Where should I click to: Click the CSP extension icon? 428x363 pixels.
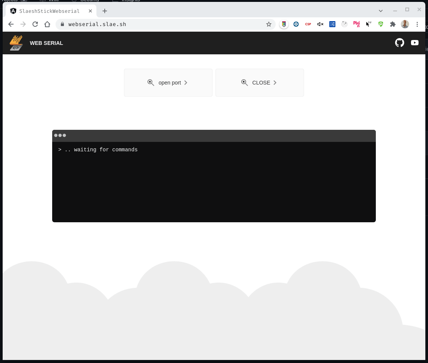pyautogui.click(x=308, y=24)
